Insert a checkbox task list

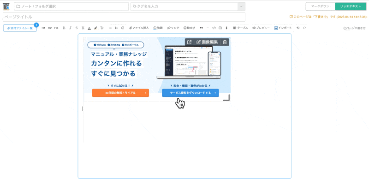coord(123,28)
